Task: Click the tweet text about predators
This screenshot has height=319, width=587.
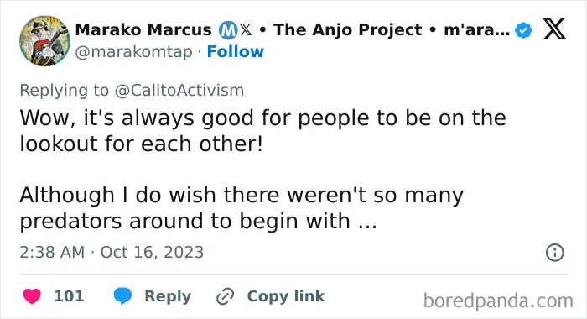Action: (242, 207)
